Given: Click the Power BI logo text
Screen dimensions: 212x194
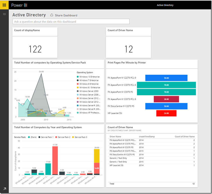Looking at the screenshot, I should pos(19,5).
